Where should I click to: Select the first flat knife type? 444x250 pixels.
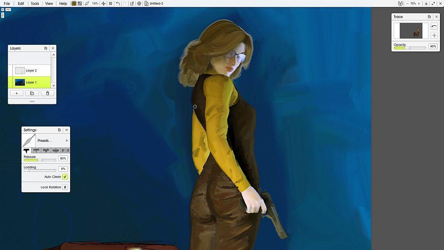click(x=27, y=151)
